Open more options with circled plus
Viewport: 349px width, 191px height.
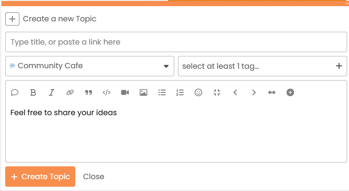coord(290,92)
